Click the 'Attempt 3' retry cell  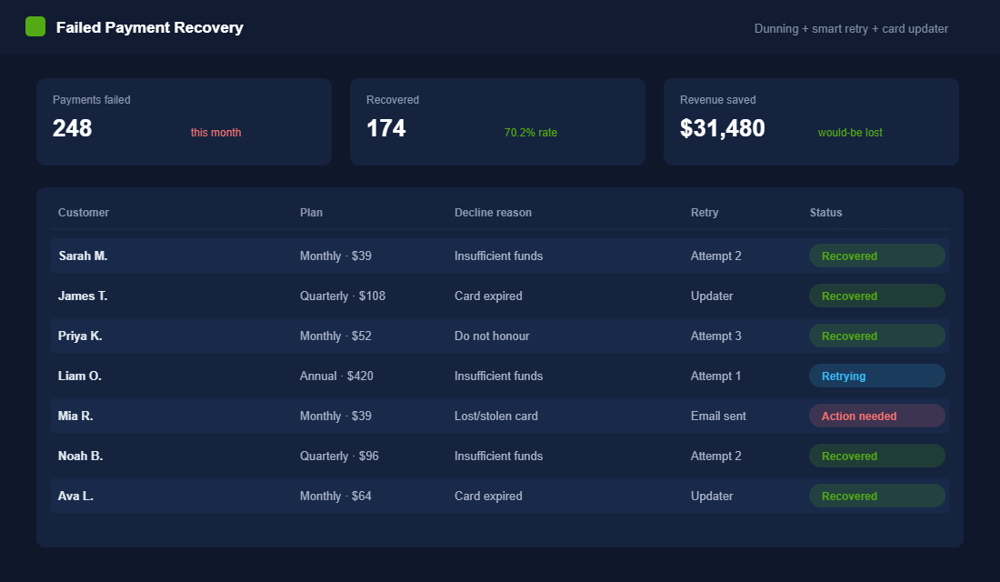(716, 336)
